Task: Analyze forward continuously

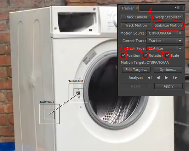Action: (x=166, y=78)
